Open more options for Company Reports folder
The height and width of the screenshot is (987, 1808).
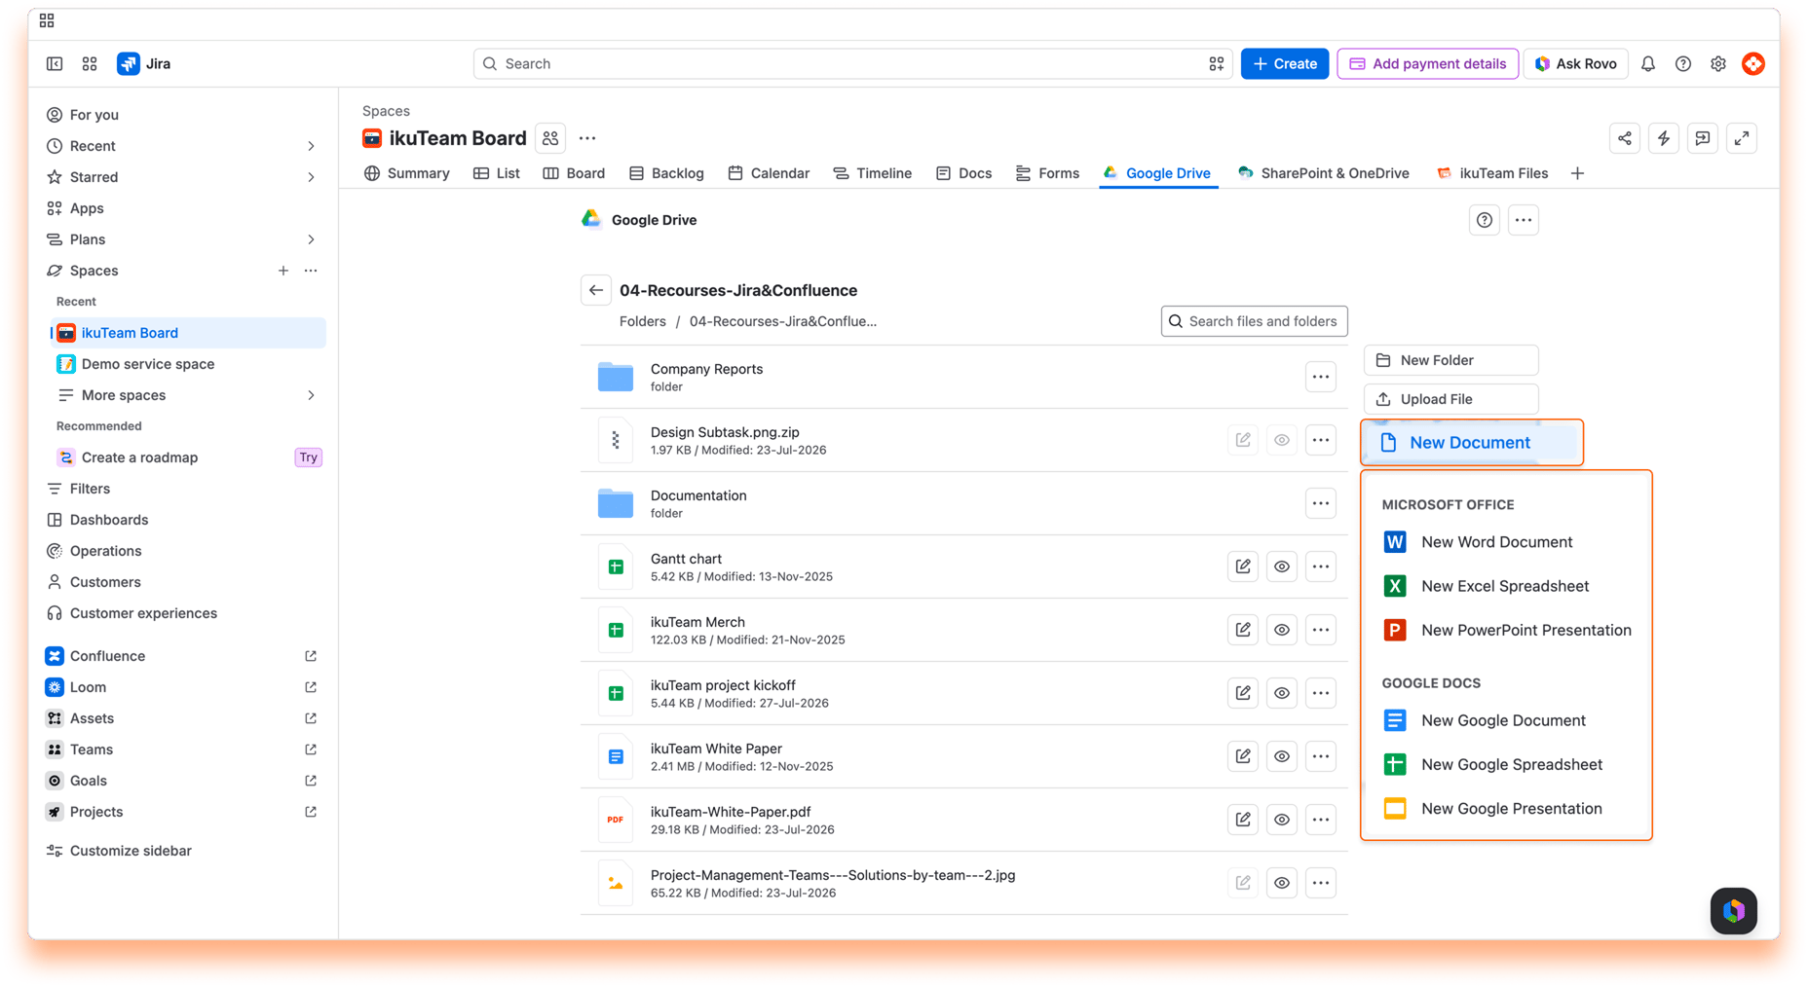click(x=1321, y=377)
